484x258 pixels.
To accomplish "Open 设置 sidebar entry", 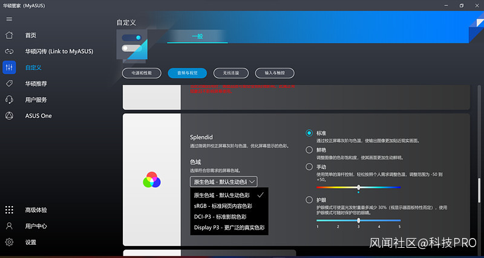I will 31,242.
